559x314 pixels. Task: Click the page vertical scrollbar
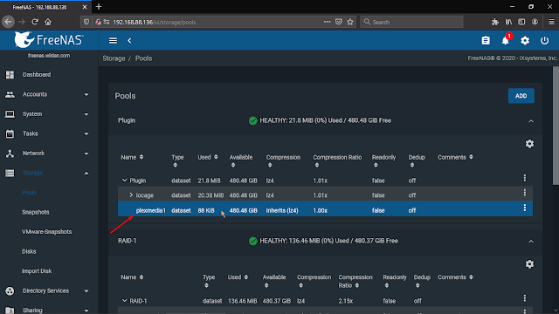click(x=556, y=126)
